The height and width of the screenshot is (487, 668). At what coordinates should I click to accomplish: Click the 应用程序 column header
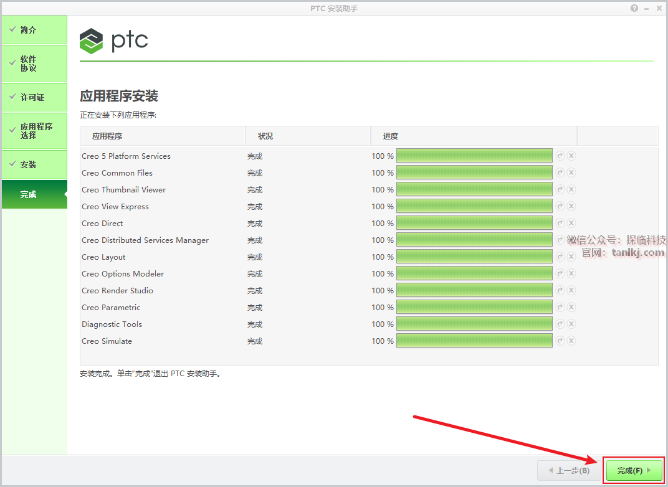tap(163, 136)
